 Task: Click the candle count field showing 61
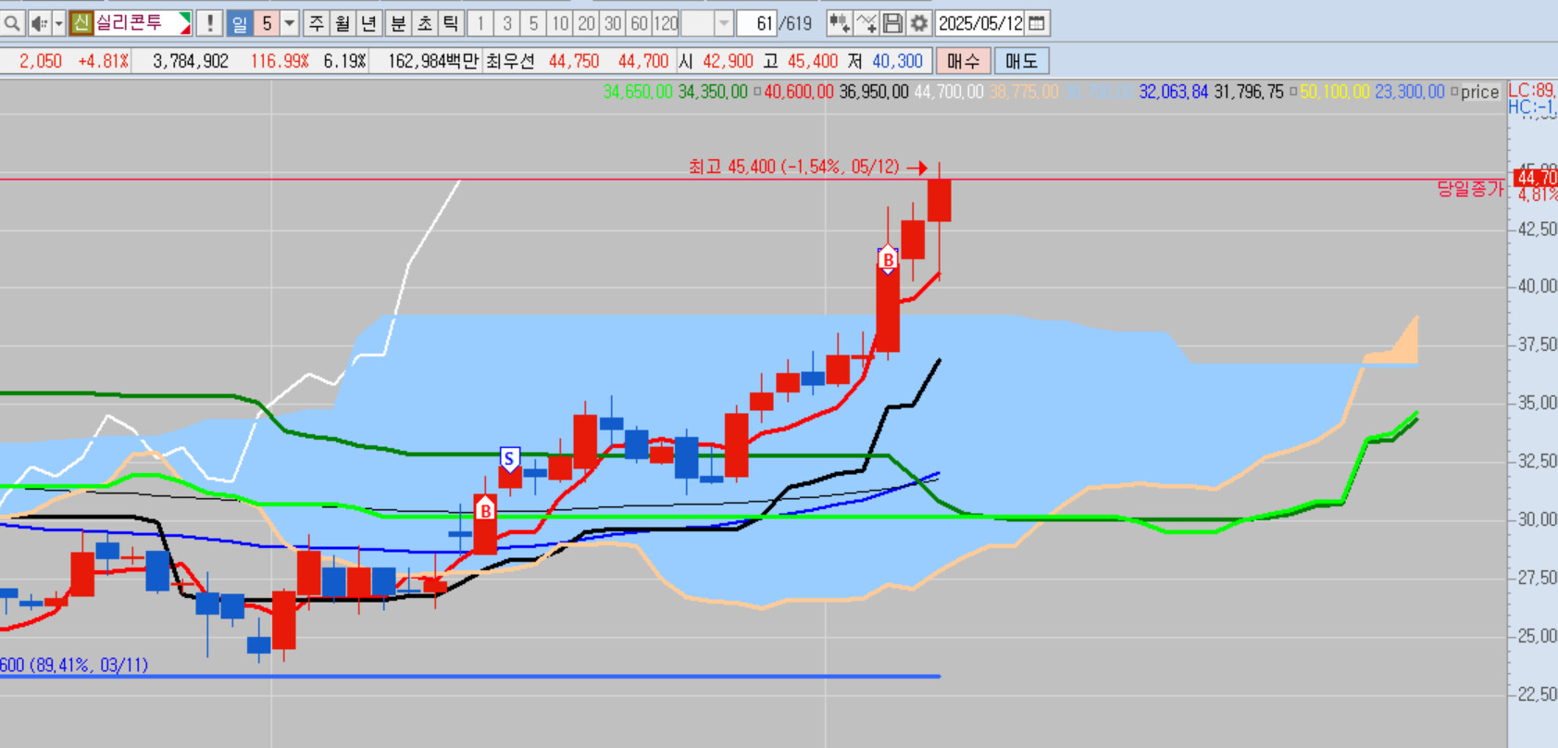point(756,23)
